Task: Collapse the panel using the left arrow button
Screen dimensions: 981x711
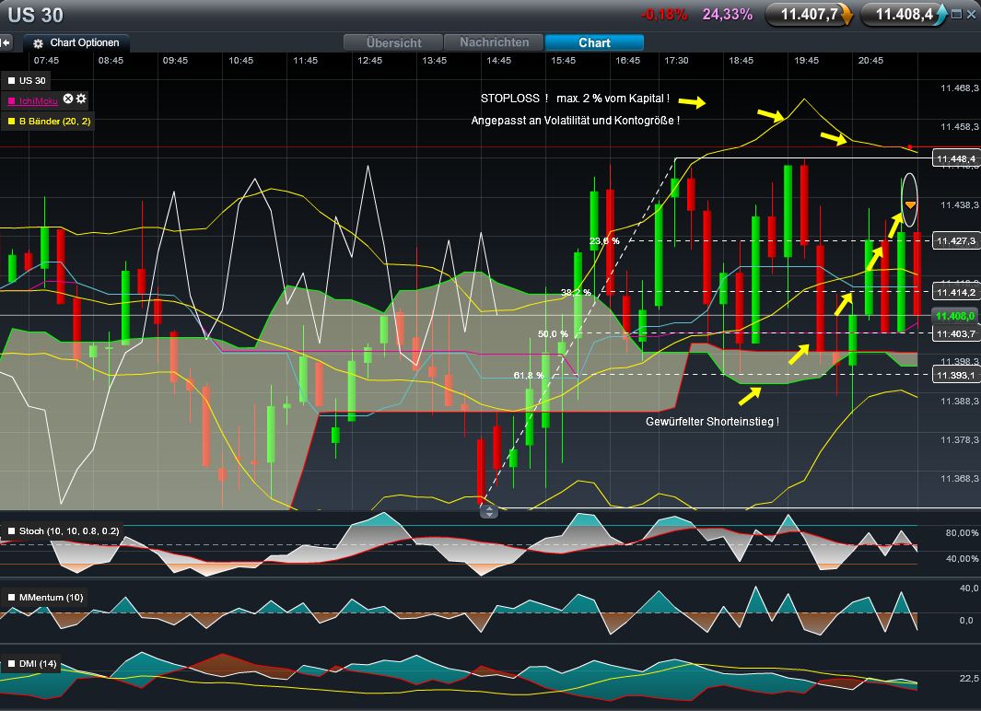Action: click(x=7, y=41)
